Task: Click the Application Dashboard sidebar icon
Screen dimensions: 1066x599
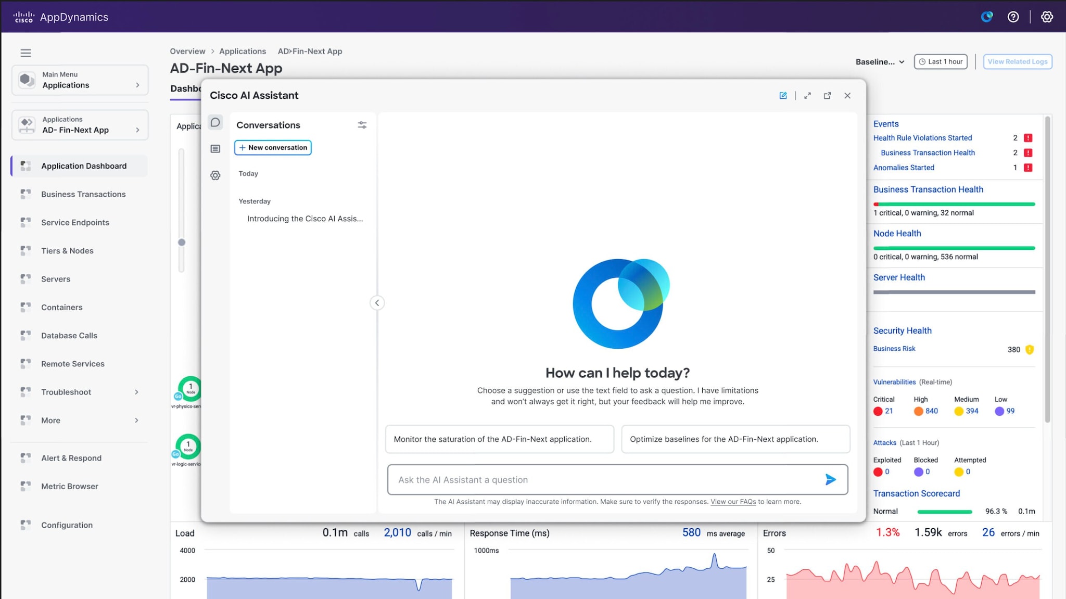Action: click(26, 166)
